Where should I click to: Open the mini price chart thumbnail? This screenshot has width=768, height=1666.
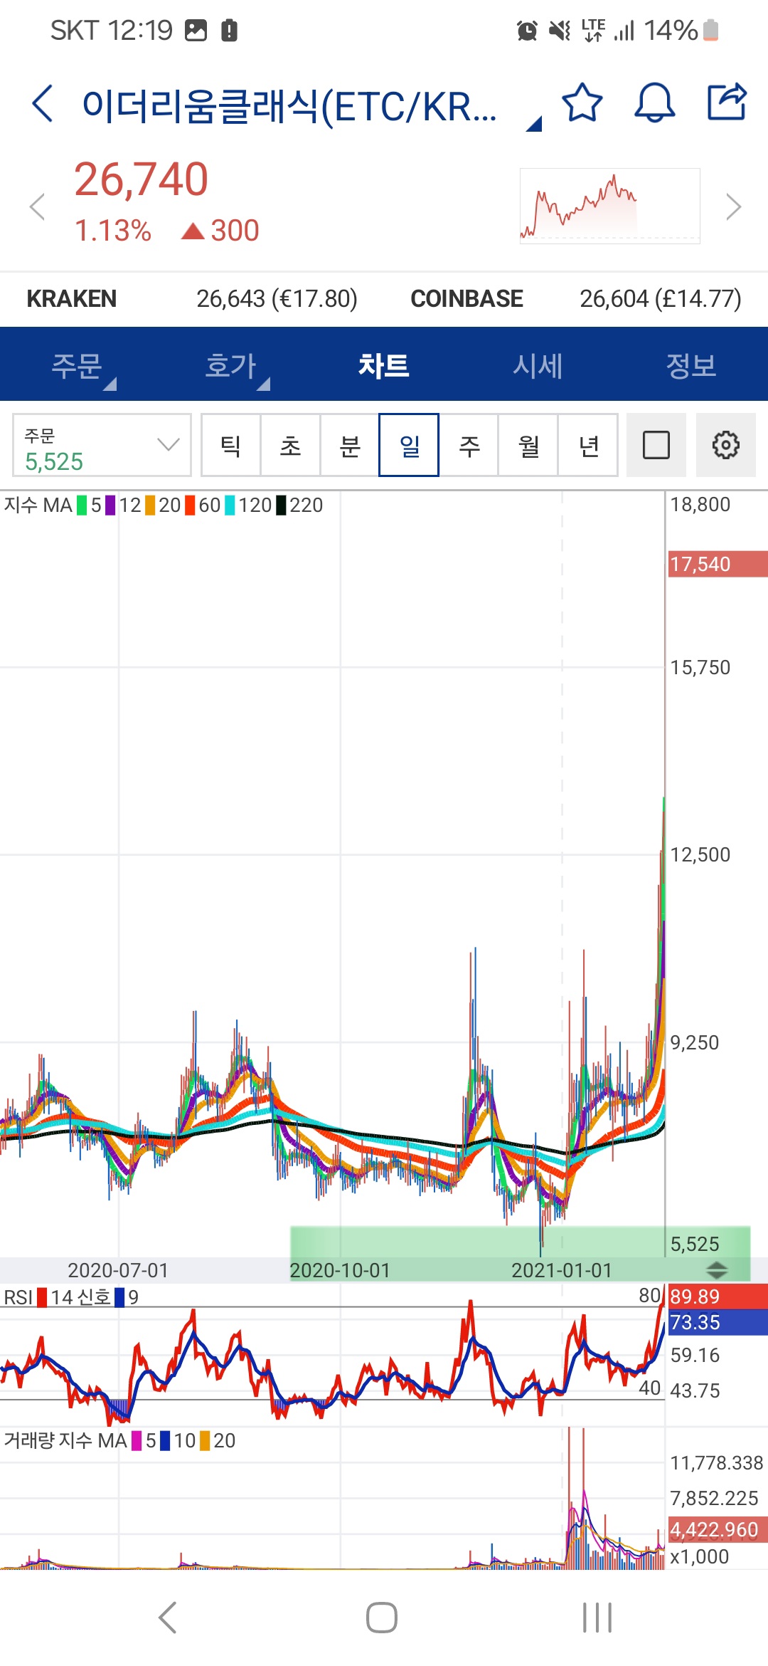pyautogui.click(x=610, y=206)
